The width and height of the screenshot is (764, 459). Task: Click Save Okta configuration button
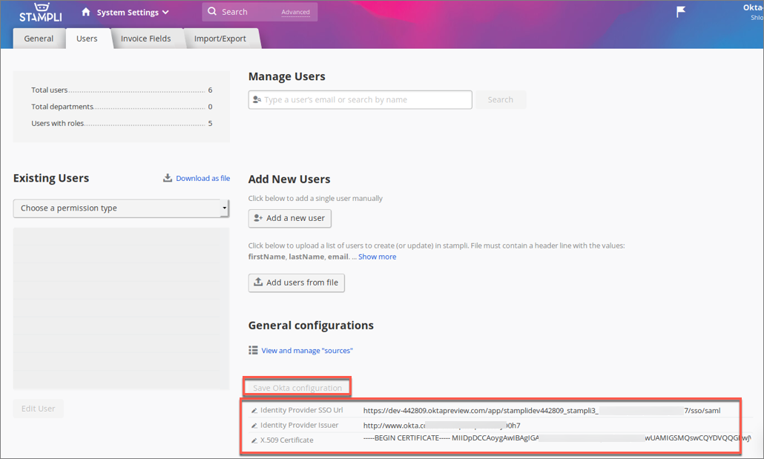[x=297, y=388]
